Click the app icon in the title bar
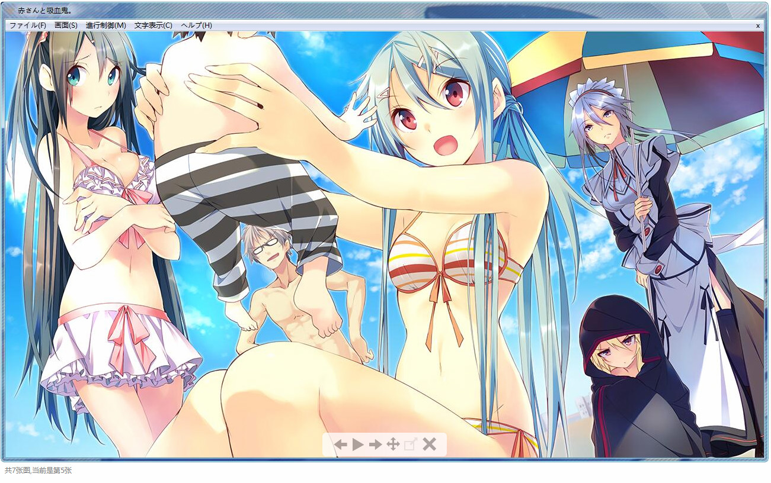Screen dimensions: 771x483 pyautogui.click(x=10, y=11)
